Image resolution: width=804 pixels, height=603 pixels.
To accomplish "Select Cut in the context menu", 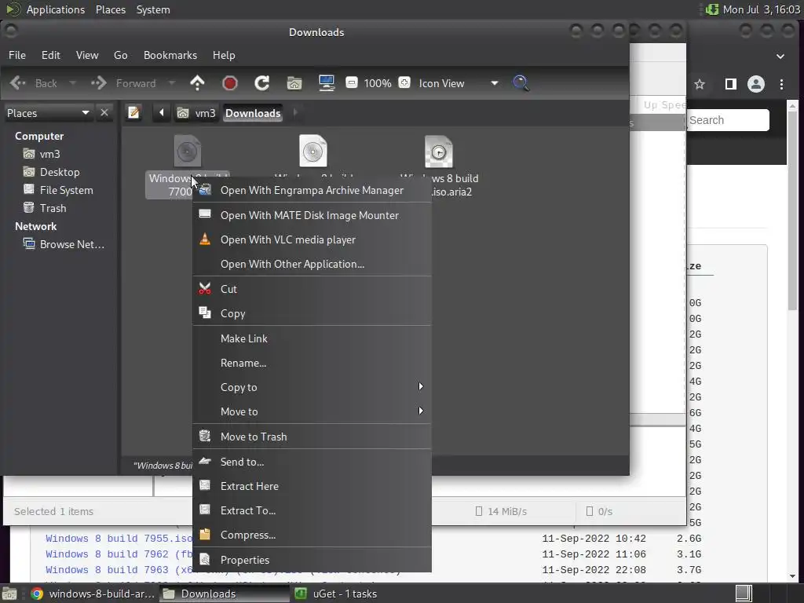I will point(312,289).
